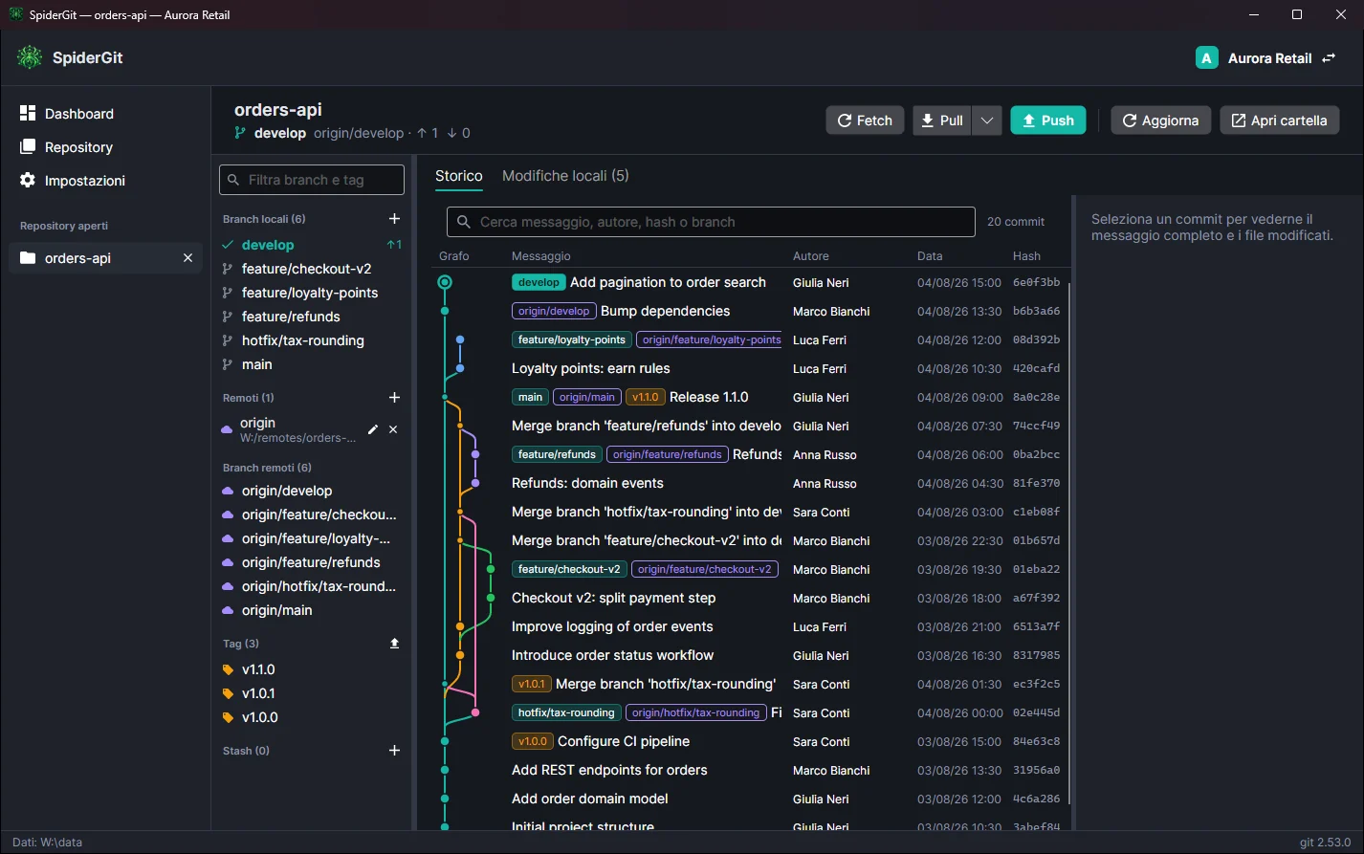Click hash 4c6a286 in commit list

coord(1036,799)
